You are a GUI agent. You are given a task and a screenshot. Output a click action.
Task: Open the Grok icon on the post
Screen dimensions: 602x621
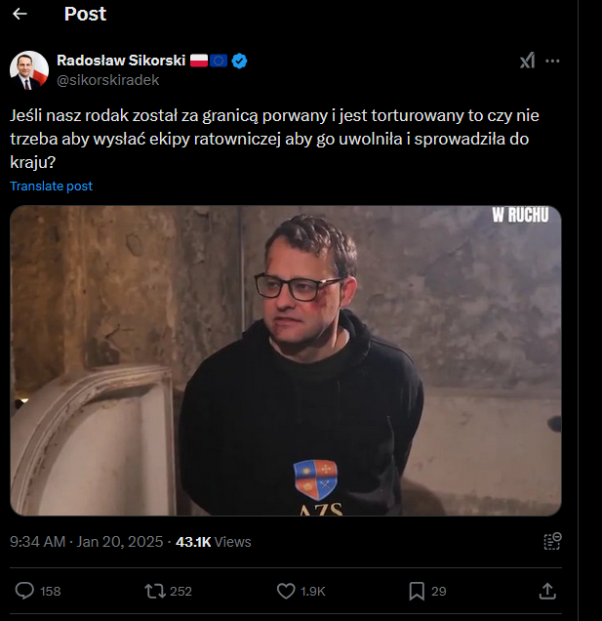527,61
